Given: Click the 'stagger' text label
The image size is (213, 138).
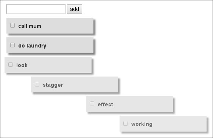Looking at the screenshot, I should click(53, 85).
